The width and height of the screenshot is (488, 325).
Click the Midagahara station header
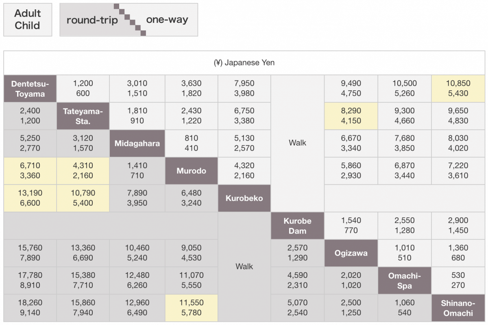coord(137,143)
